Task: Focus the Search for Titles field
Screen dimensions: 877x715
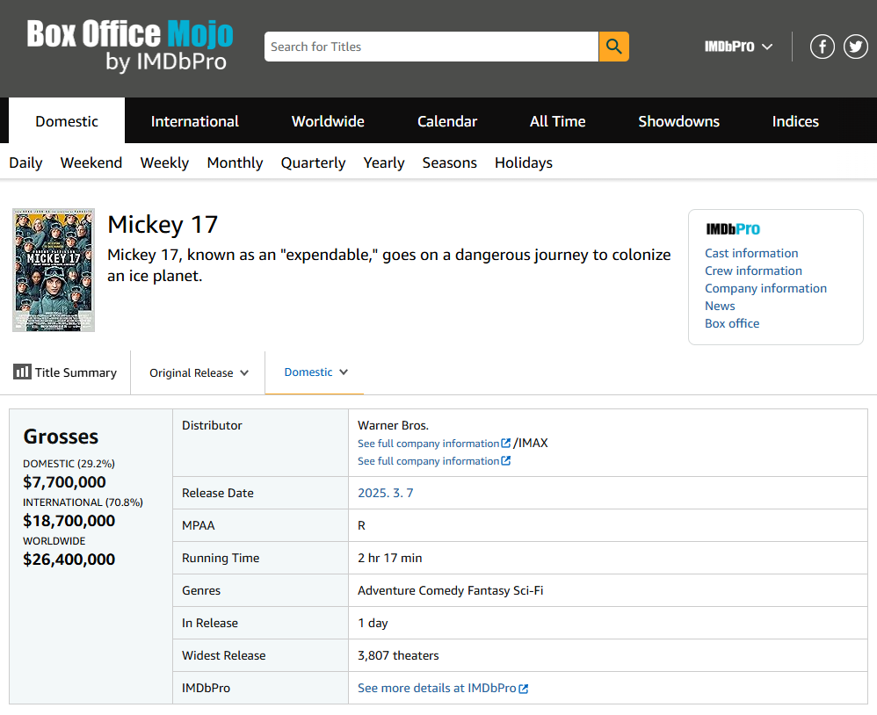Action: point(431,47)
